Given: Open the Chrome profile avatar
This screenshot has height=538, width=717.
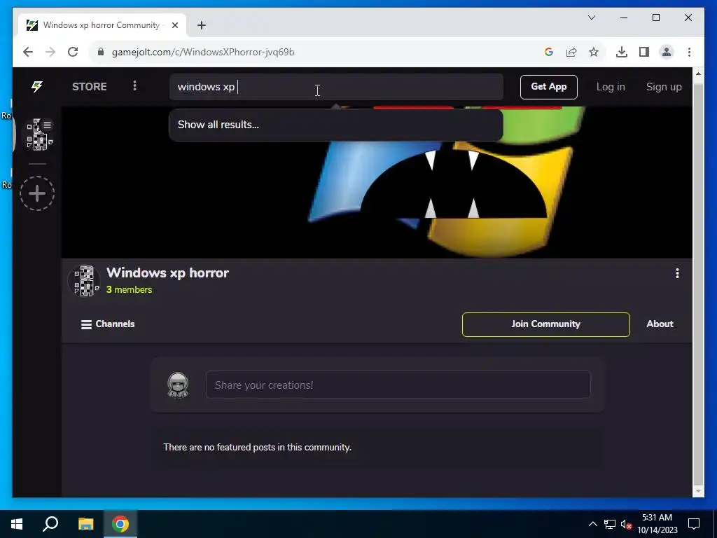Looking at the screenshot, I should point(667,52).
